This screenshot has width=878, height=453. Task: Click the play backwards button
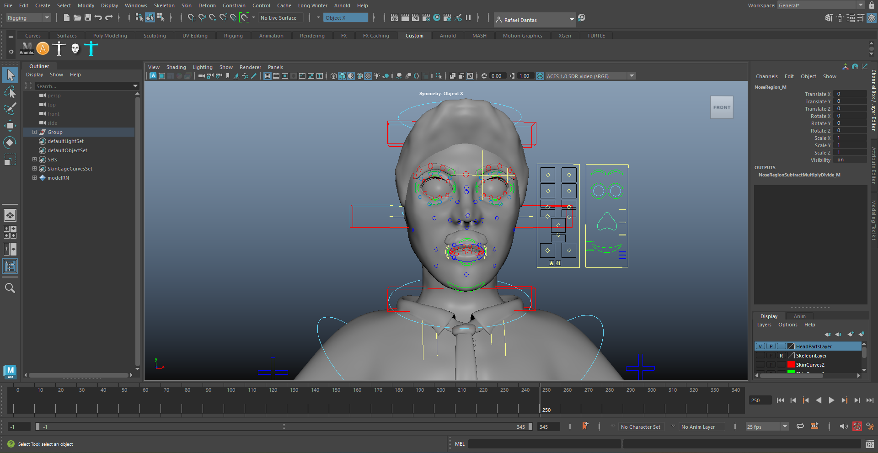pos(819,400)
